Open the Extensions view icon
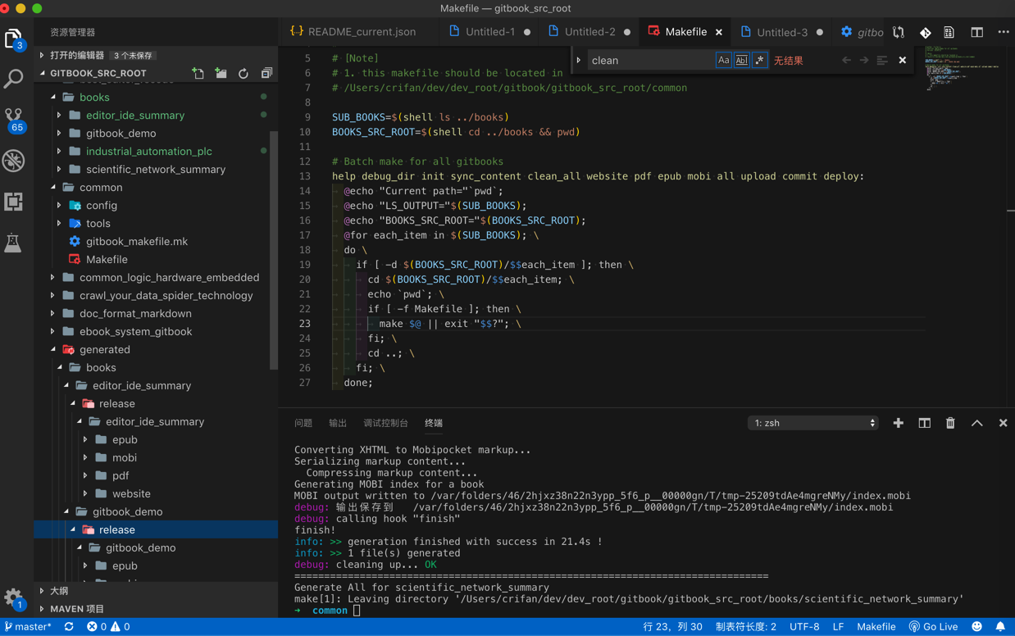This screenshot has height=636, width=1015. (x=14, y=202)
